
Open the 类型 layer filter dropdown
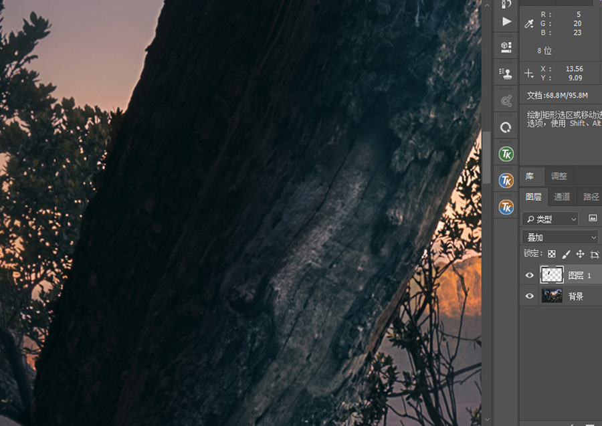pyautogui.click(x=550, y=219)
